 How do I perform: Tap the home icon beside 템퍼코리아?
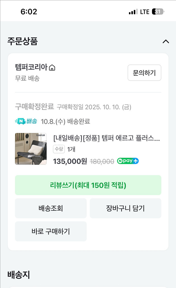(x=52, y=68)
